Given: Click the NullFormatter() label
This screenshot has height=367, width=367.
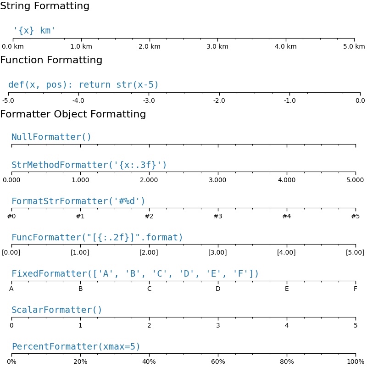Looking at the screenshot, I should point(51,137).
